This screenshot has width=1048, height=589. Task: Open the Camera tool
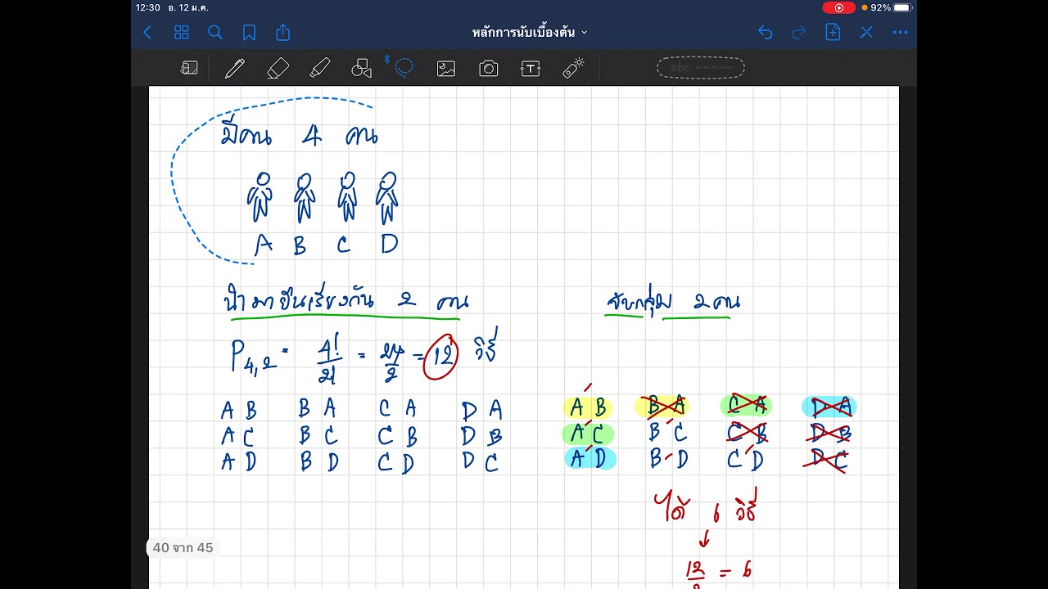(489, 69)
